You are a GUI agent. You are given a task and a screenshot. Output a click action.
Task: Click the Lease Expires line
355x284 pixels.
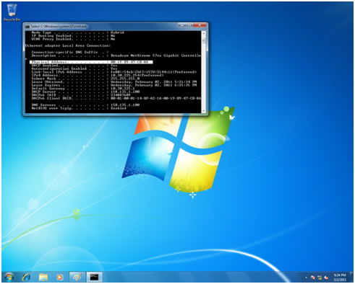pyautogui.click(x=114, y=85)
